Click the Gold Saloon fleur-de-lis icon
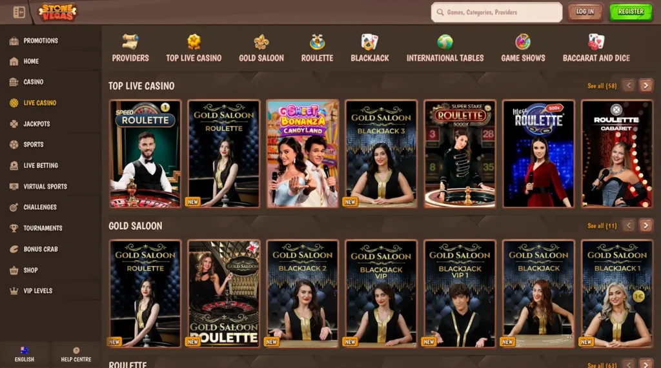The image size is (661, 368). click(261, 42)
